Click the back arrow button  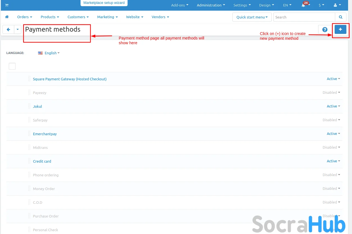point(8,29)
